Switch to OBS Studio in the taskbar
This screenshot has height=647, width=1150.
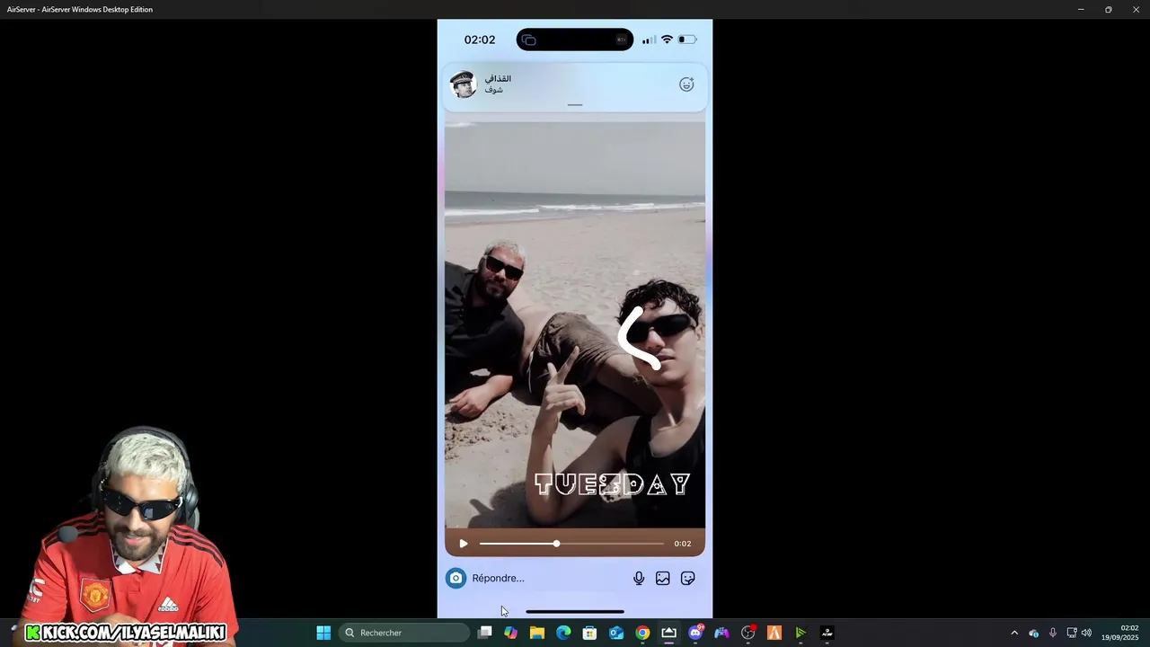tap(747, 633)
